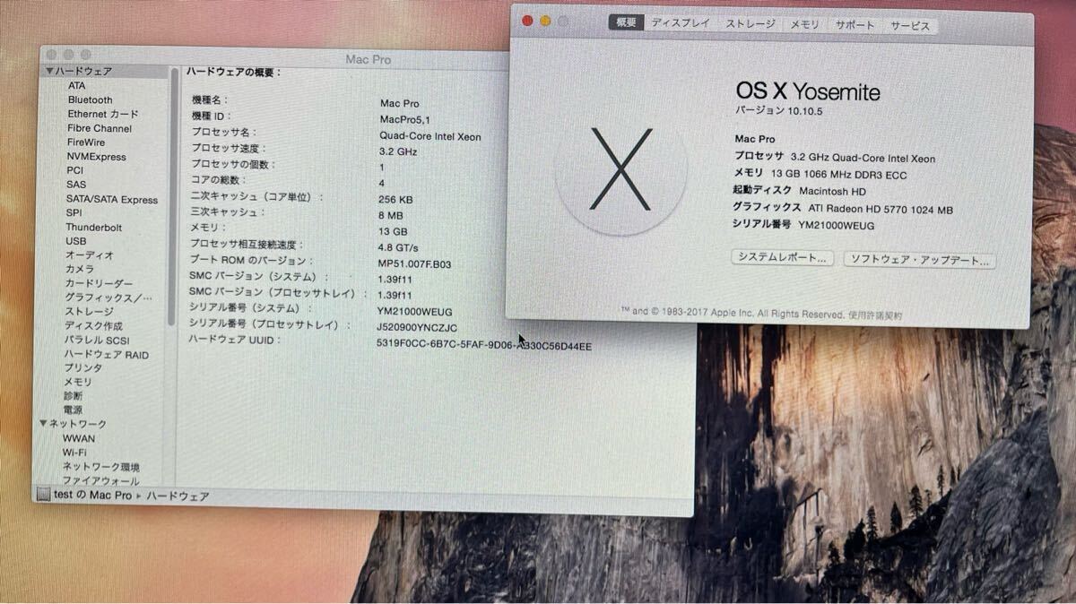
Task: Select Fibre Channel in sidebar
Action: tap(100, 128)
